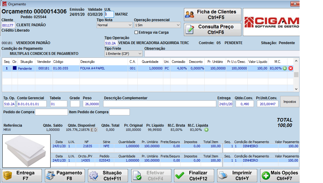This screenshot has width=323, height=183.
Task: Open Situação Ctrl+F11
Action: pos(108,176)
